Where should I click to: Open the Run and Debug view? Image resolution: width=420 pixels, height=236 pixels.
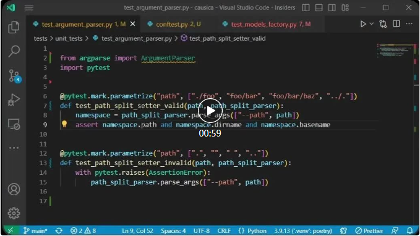click(x=14, y=100)
